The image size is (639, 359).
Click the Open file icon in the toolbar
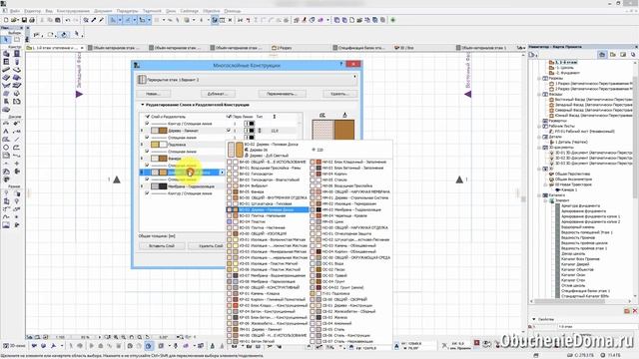coord(14,20)
